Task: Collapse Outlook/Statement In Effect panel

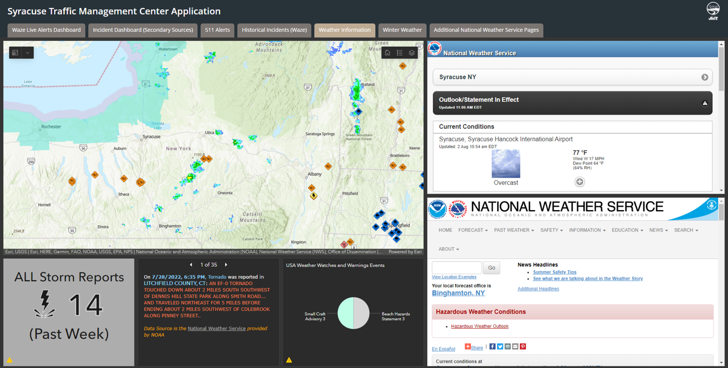Action: click(x=572, y=103)
